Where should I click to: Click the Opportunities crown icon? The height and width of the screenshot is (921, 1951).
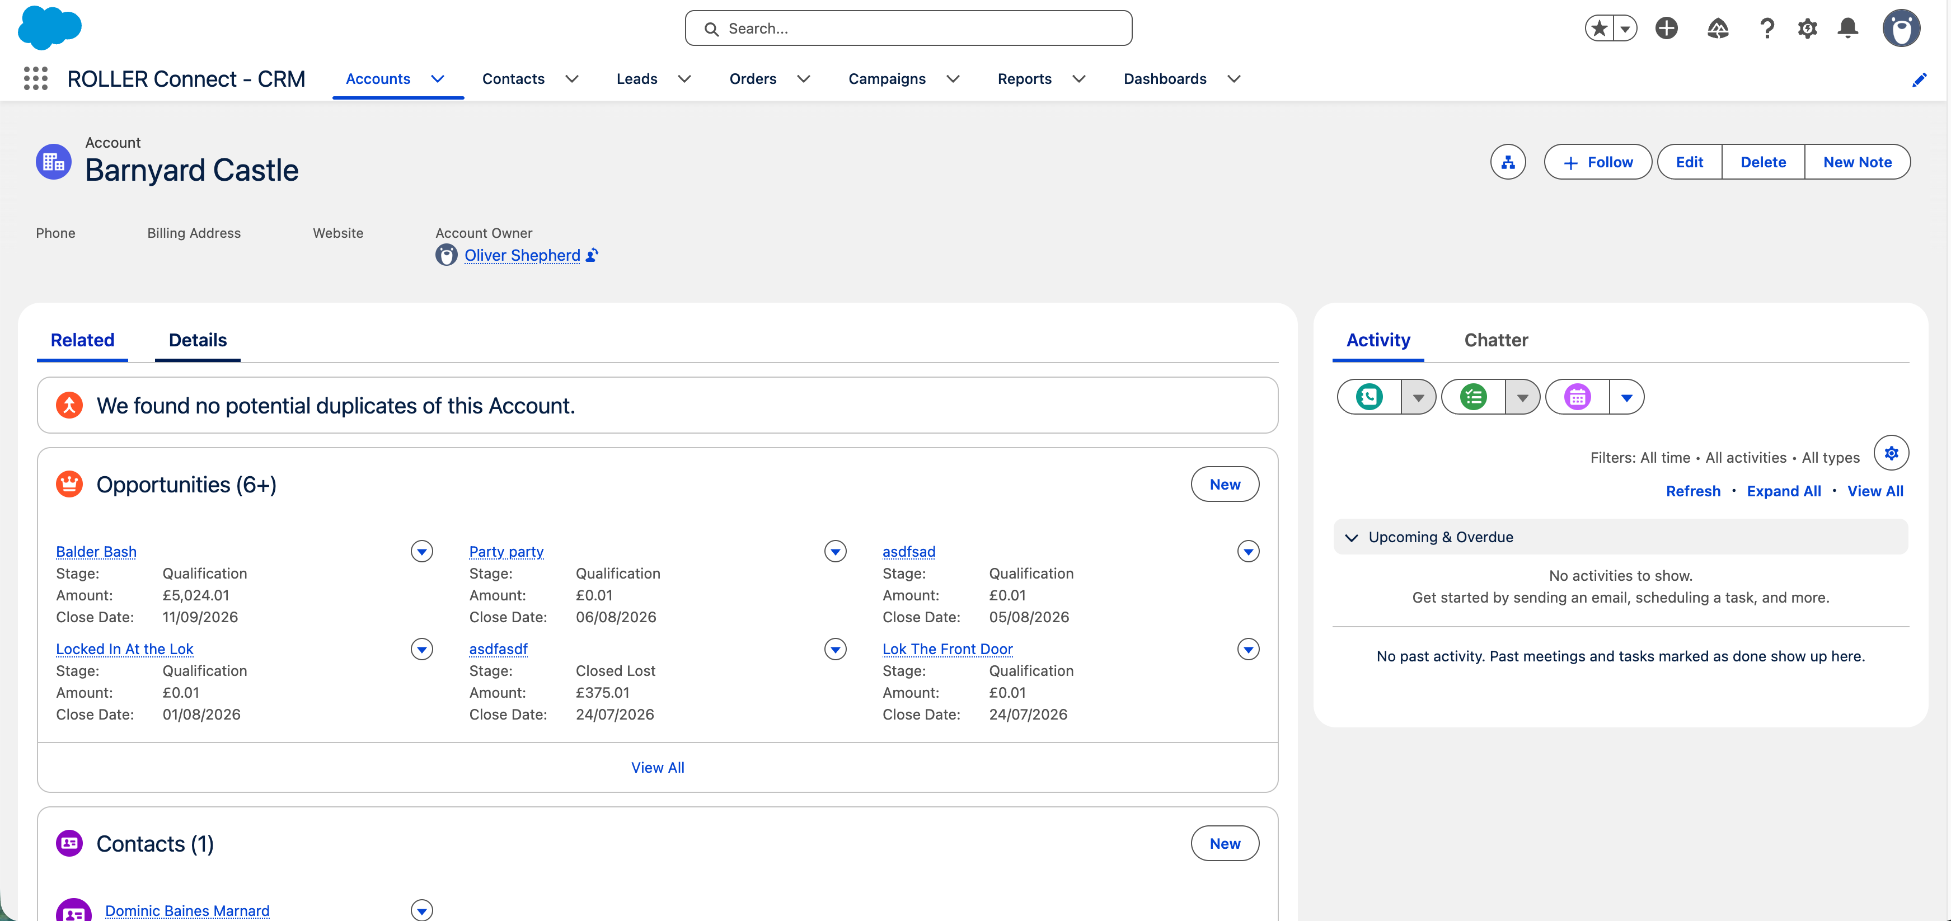point(69,484)
